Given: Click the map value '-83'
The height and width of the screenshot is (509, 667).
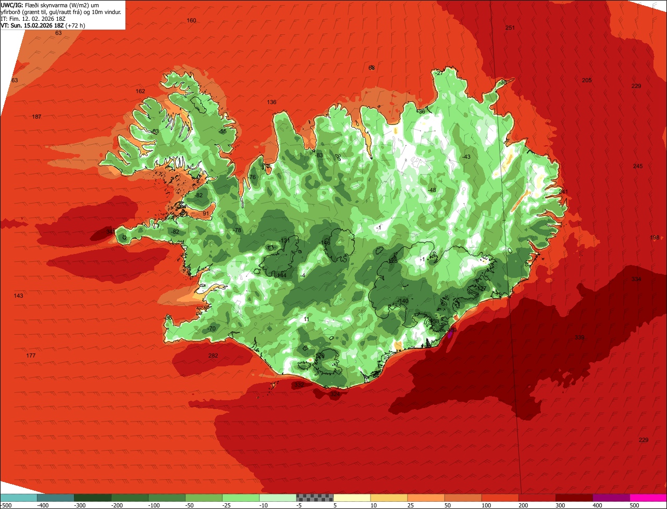Looking at the screenshot, I should coord(319,155).
